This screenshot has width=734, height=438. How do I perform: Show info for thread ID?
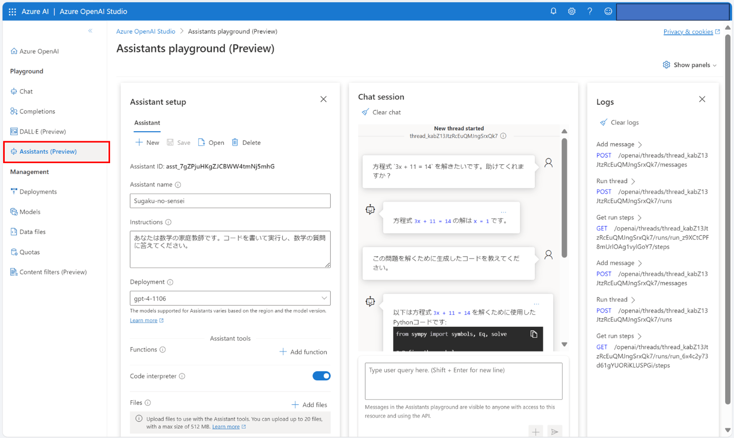coord(503,136)
